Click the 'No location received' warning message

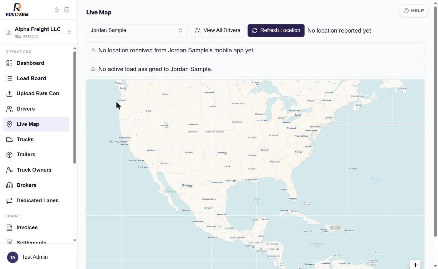(x=255, y=50)
